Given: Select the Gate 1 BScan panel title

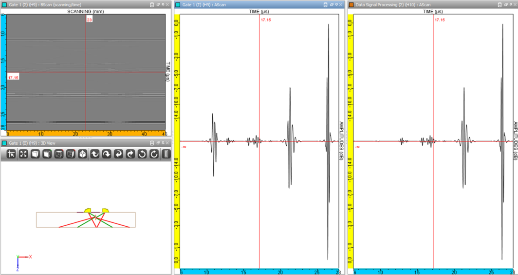Looking at the screenshot, I should 45,4.
